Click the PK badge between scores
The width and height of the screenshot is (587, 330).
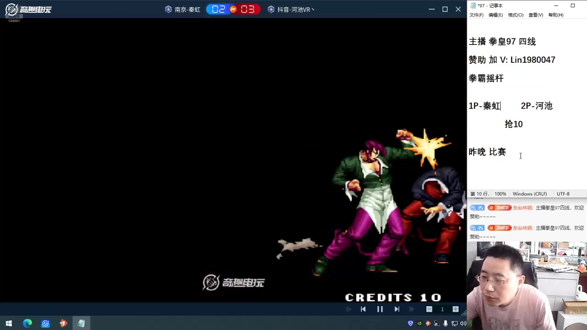tap(233, 9)
